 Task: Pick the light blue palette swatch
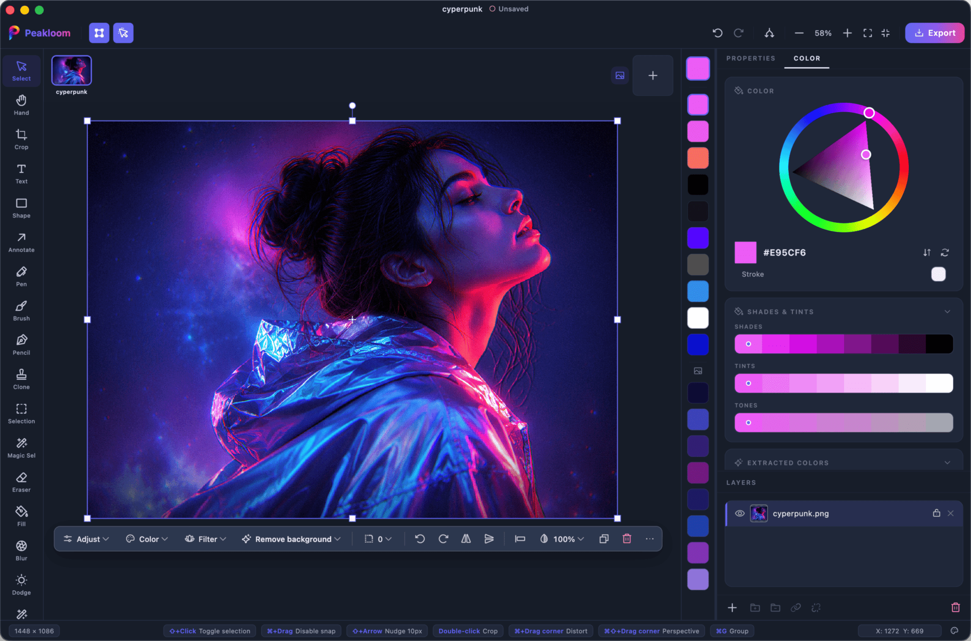(x=697, y=291)
